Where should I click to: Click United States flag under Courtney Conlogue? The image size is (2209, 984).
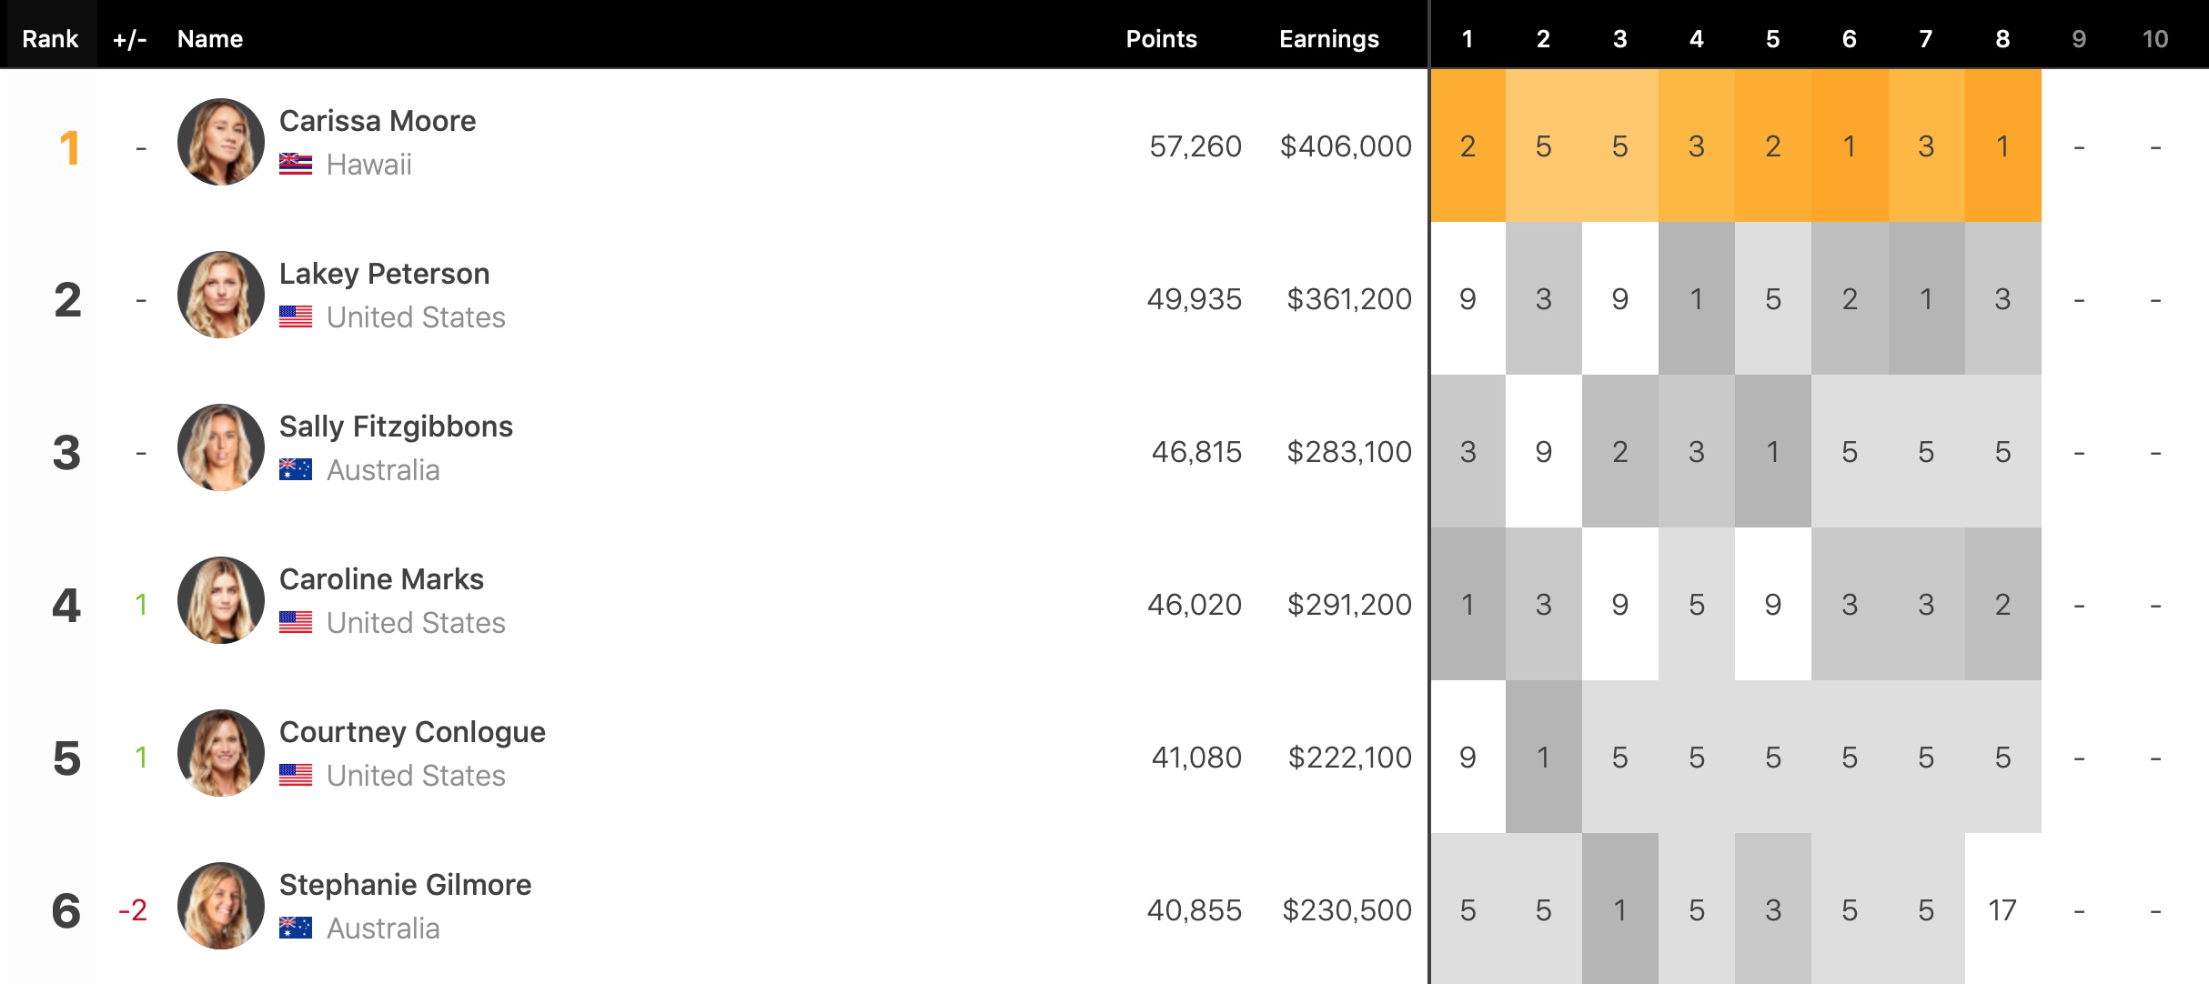tap(296, 776)
